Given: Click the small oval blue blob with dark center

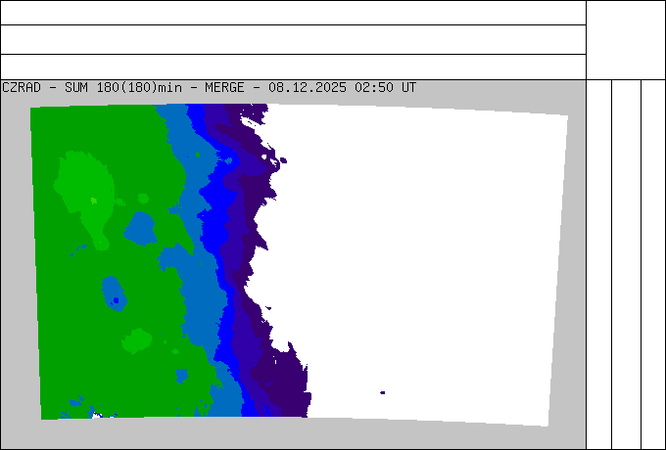Looking at the screenshot, I should pos(115,293).
